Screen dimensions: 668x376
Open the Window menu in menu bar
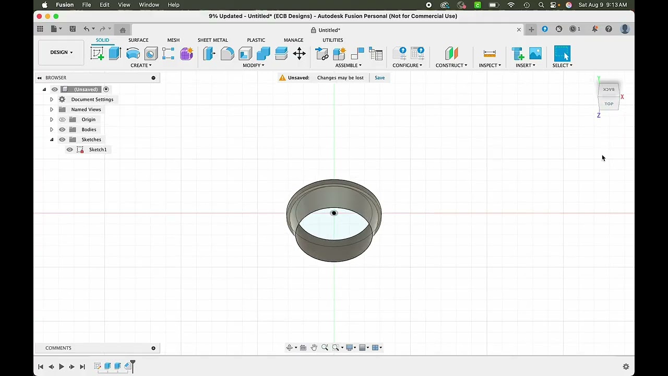tap(149, 5)
